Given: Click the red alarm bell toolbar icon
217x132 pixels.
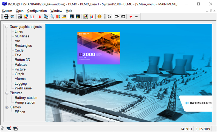Looking at the screenshot, I should tap(40, 17).
